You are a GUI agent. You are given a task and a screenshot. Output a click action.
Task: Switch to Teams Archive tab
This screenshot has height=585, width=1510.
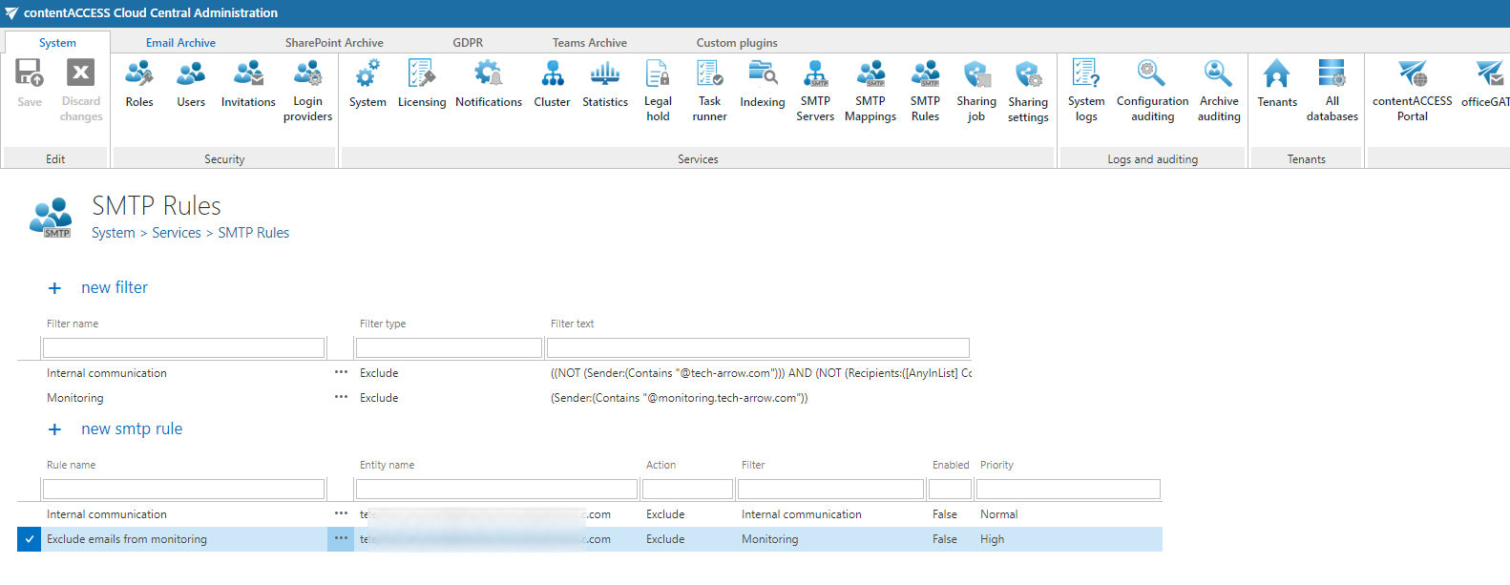click(x=590, y=42)
